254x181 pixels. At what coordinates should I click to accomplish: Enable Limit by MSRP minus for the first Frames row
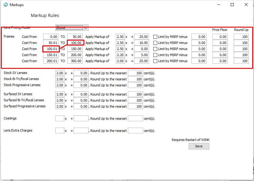point(155,37)
